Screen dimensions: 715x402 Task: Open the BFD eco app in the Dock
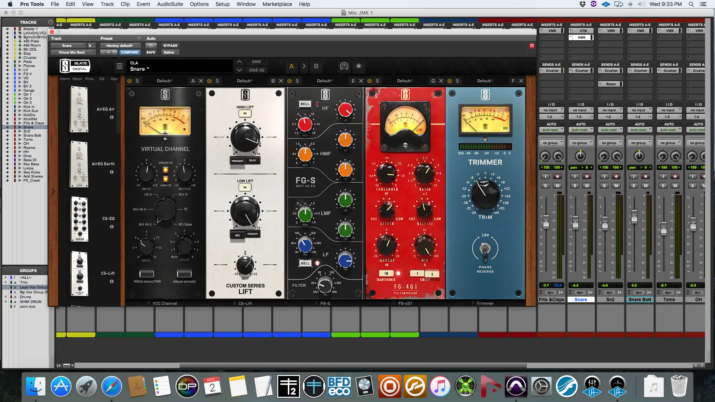tap(339, 387)
